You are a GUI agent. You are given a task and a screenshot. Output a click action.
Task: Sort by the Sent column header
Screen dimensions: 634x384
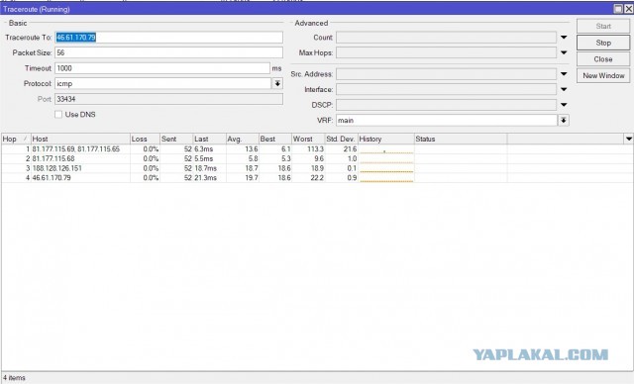coord(176,139)
